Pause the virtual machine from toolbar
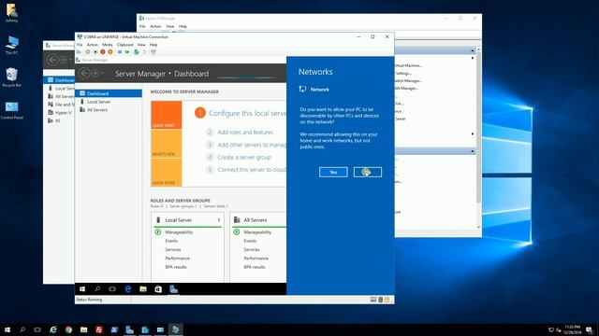The width and height of the screenshot is (599, 336). [120, 52]
